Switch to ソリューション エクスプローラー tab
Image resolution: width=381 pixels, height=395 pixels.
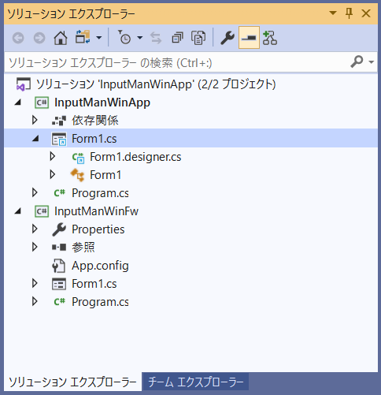point(72,382)
